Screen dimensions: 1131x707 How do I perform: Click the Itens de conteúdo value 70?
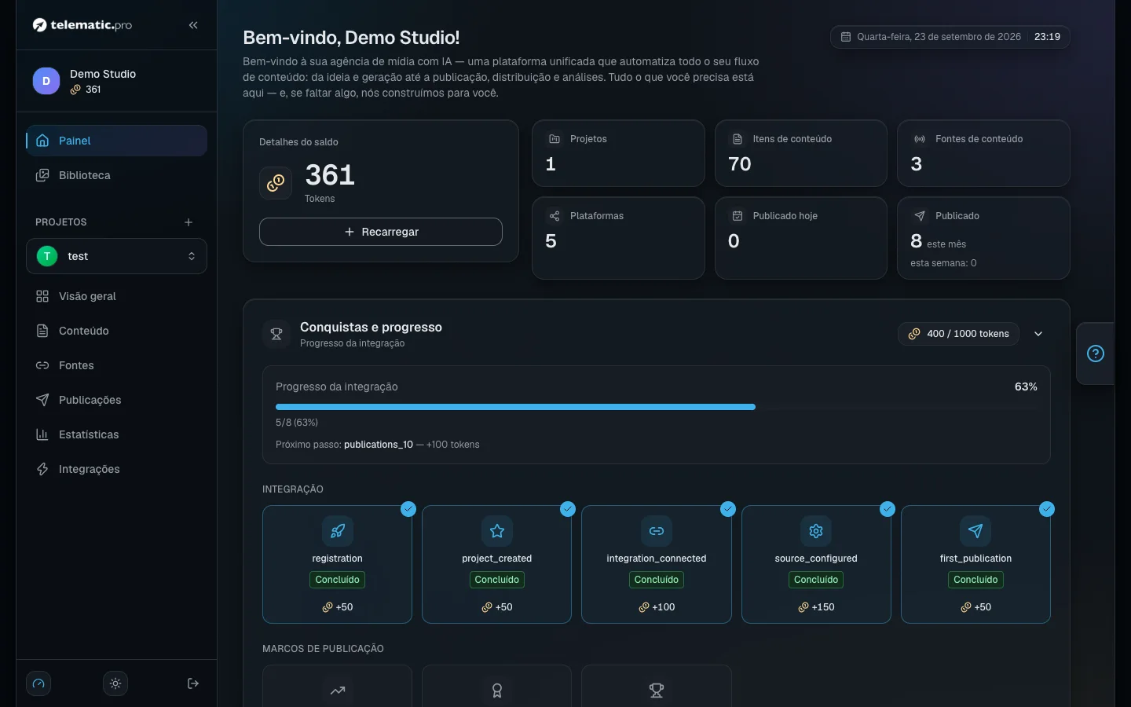(740, 163)
